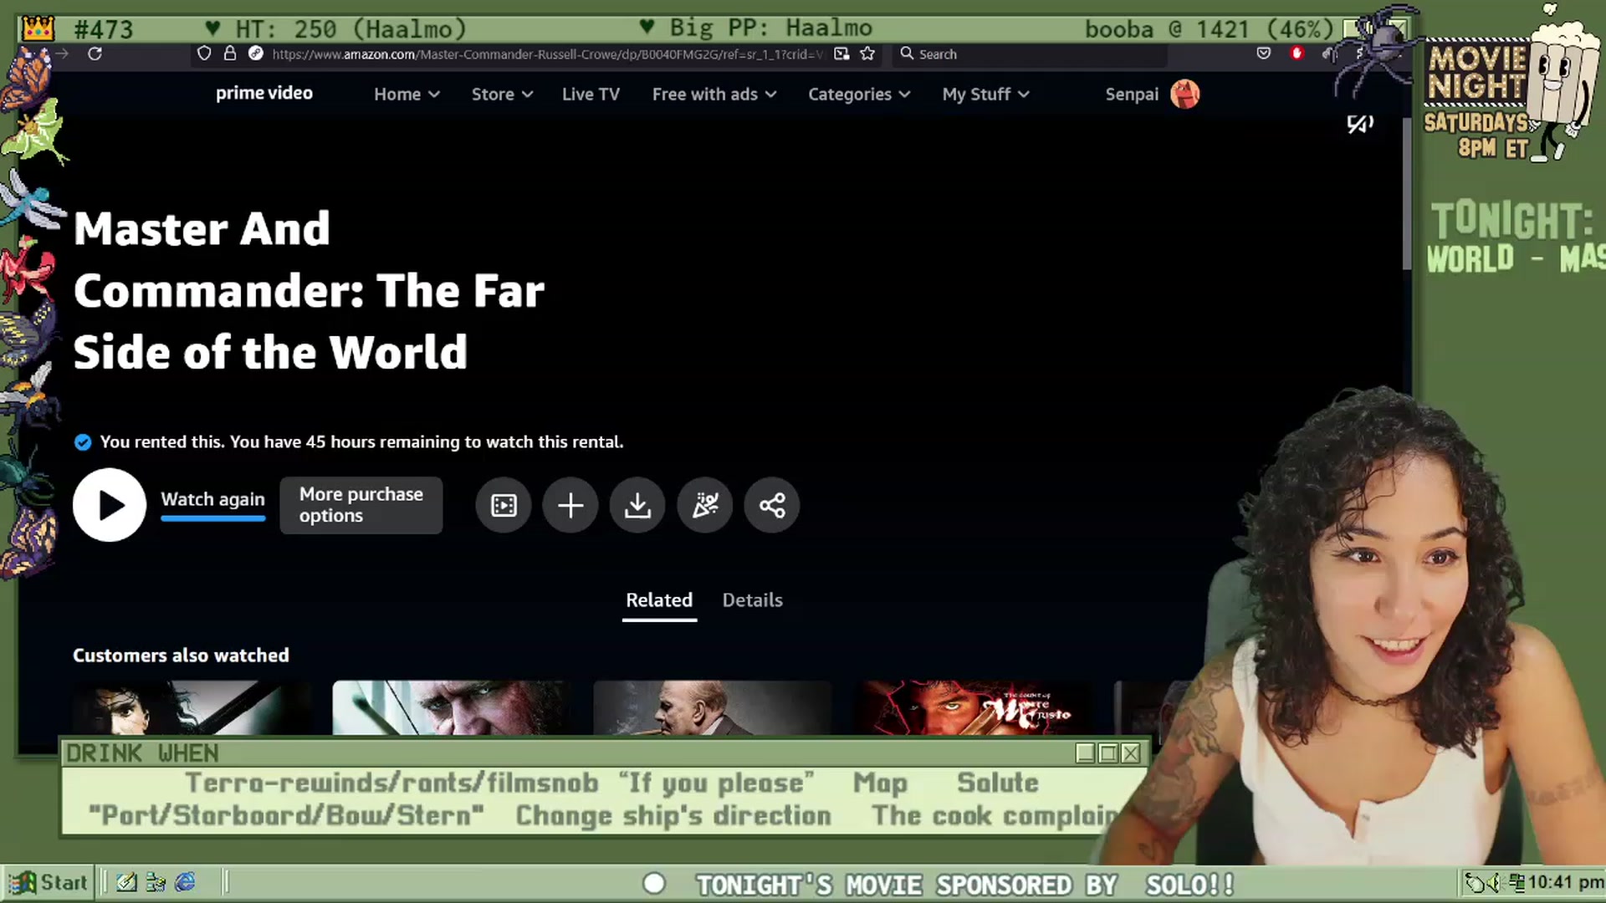Expand the My Stuff dropdown
The height and width of the screenshot is (903, 1606).
coord(985,94)
